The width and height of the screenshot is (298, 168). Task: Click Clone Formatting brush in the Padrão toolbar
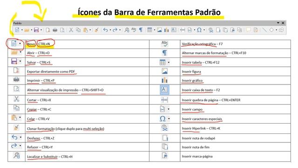(96, 30)
